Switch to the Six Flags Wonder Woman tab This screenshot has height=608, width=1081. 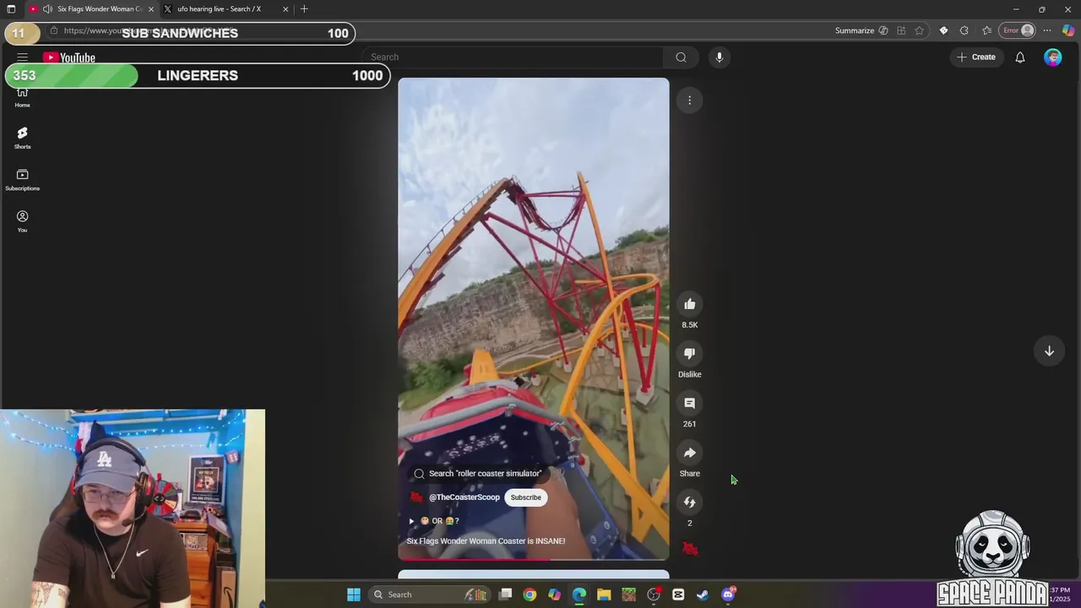pyautogui.click(x=91, y=9)
